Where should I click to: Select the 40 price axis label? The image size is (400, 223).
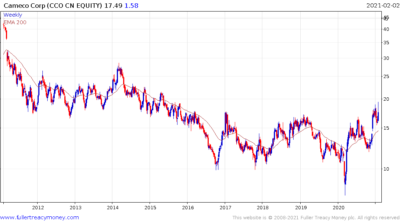tap(386, 29)
